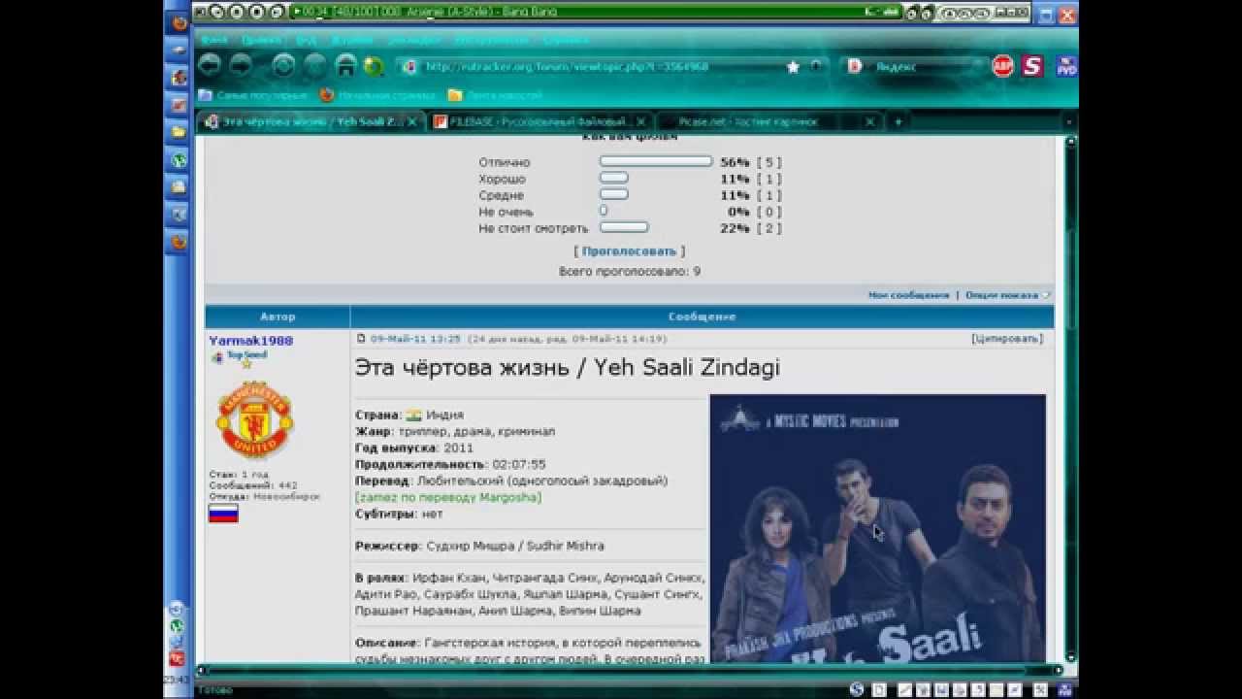Close the Yeh Saali Zindagi tab

click(411, 121)
